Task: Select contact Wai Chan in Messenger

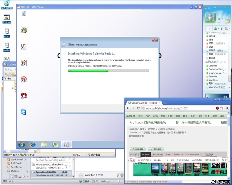Action: coord(212,80)
